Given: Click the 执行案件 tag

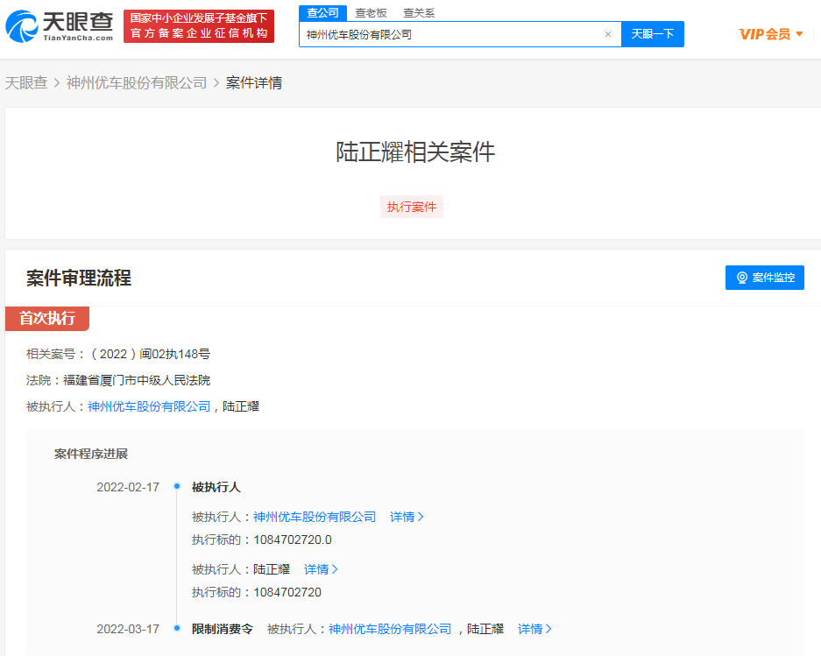Looking at the screenshot, I should [412, 207].
